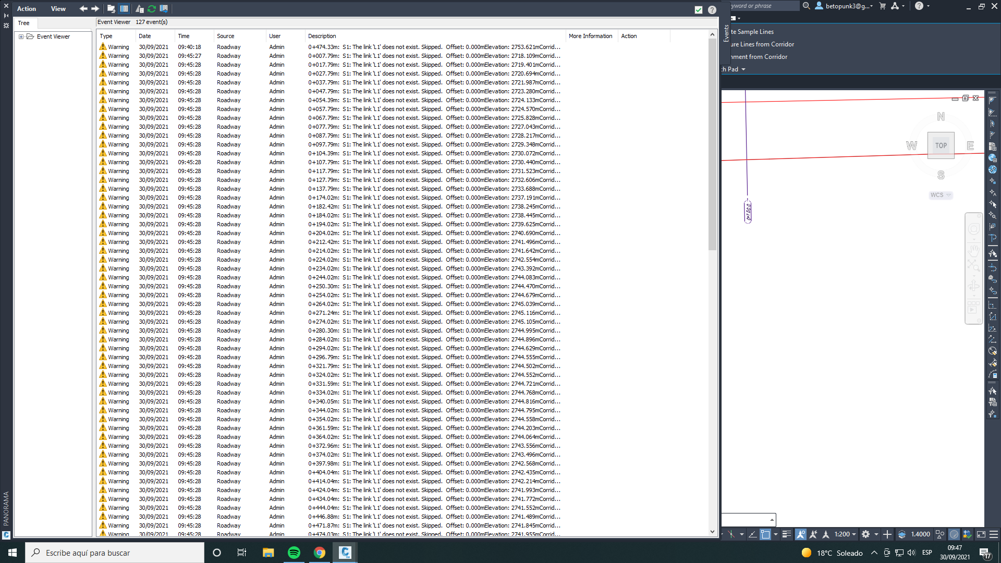Open the Panorama help question mark icon
This screenshot has width=1001, height=563.
pos(712,10)
